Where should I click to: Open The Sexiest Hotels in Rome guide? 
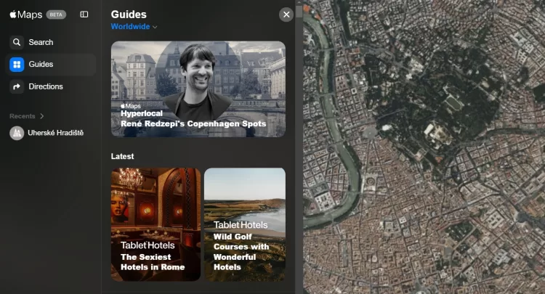[156, 224]
